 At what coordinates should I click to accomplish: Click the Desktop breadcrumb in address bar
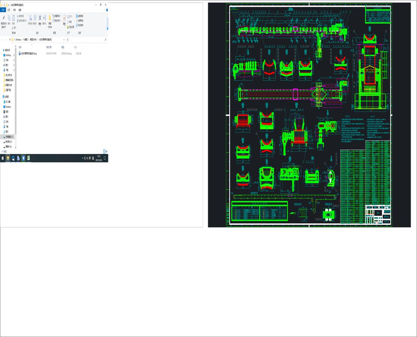[x=18, y=39]
